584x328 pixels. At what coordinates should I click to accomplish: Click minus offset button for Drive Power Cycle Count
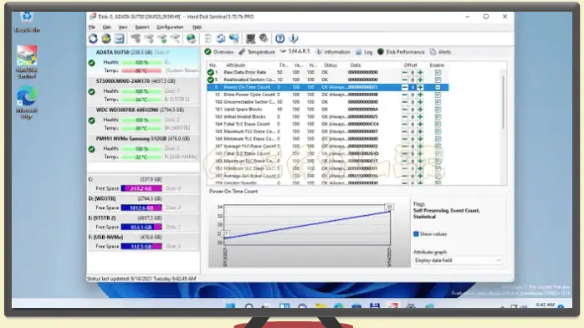pyautogui.click(x=404, y=95)
